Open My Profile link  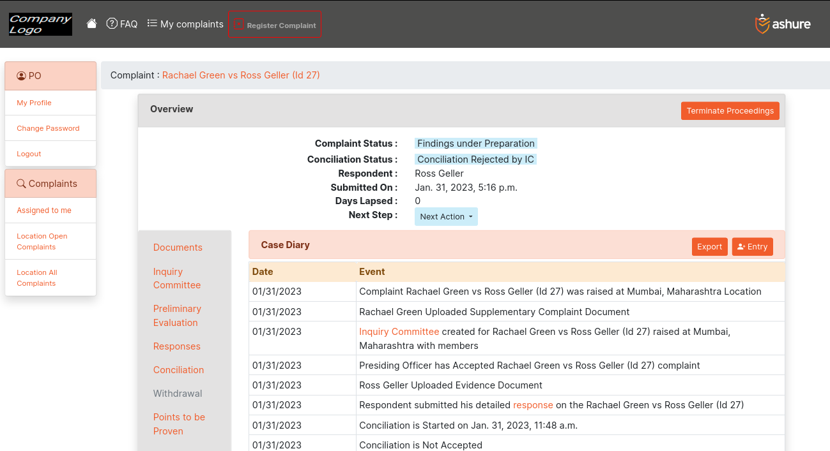pos(34,103)
